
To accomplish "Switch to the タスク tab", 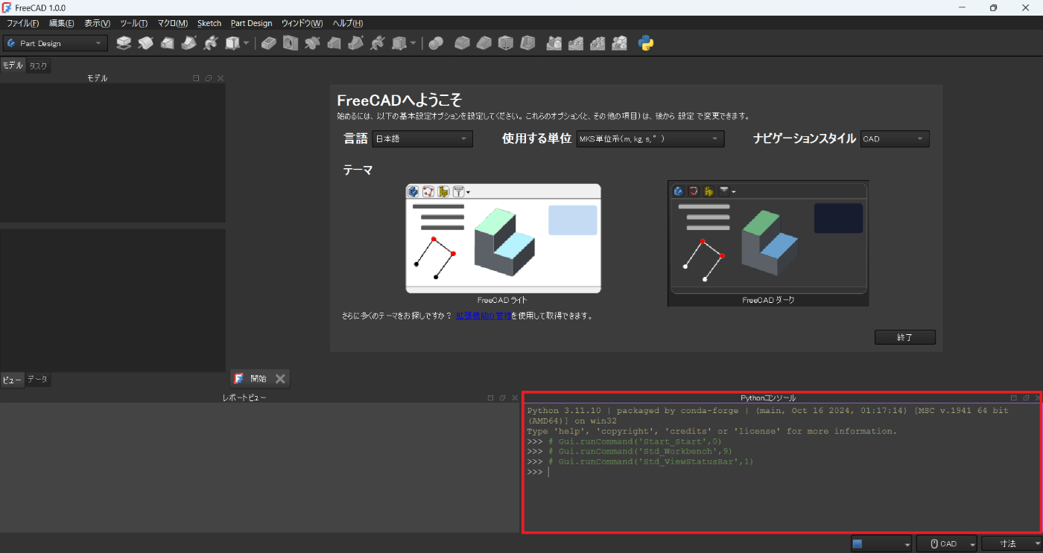I will coord(38,65).
